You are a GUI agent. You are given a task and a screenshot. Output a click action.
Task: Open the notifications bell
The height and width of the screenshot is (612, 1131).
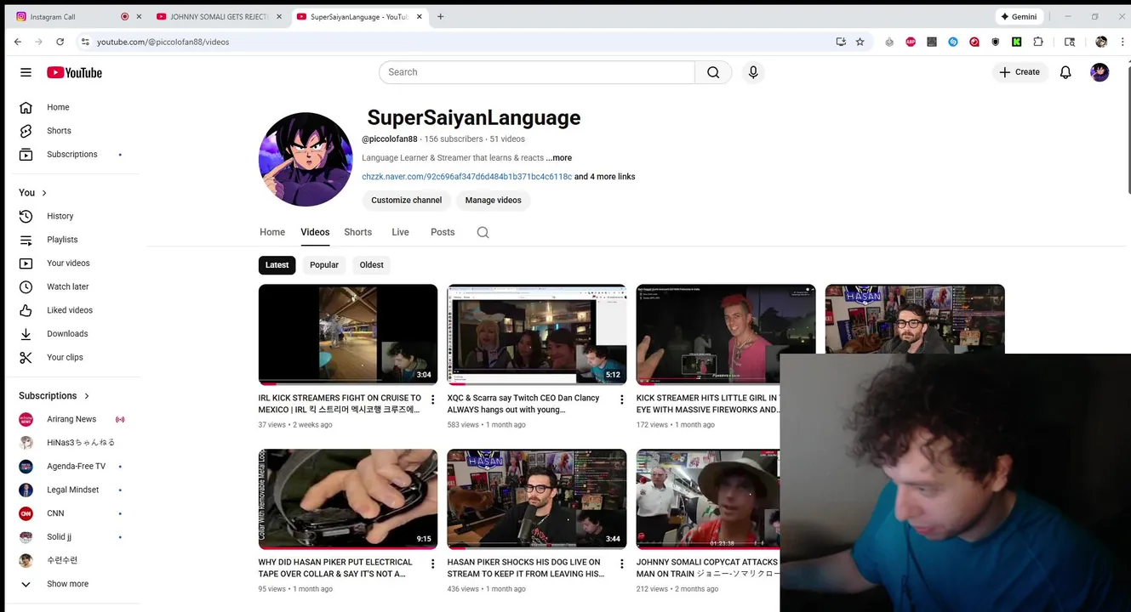pos(1065,72)
